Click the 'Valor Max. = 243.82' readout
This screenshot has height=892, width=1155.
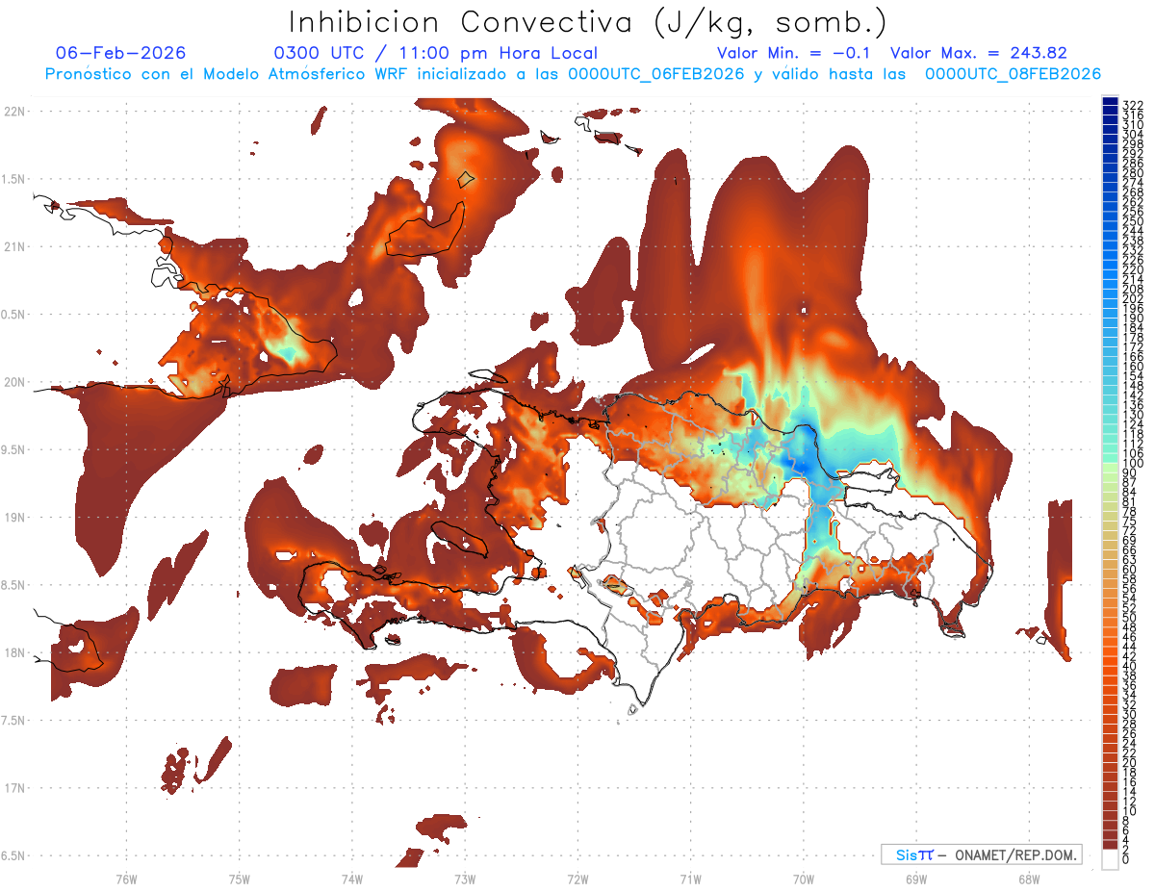pyautogui.click(x=978, y=53)
